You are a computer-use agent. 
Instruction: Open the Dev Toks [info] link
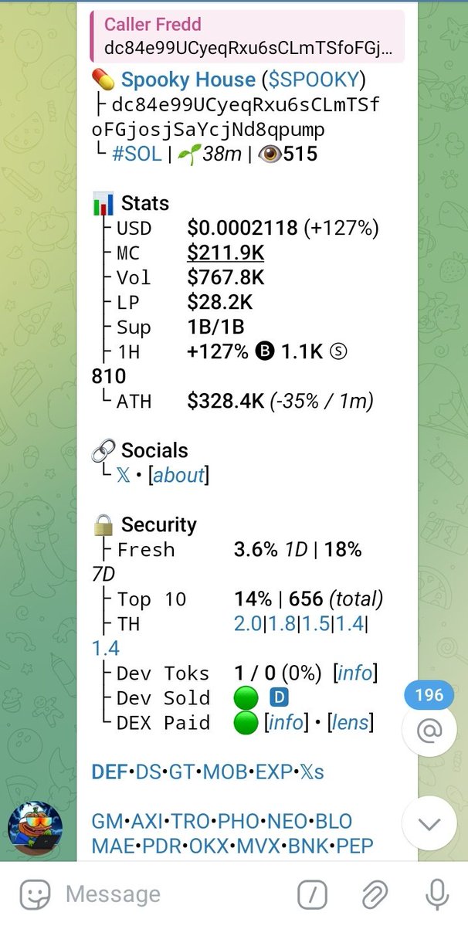pos(355,673)
